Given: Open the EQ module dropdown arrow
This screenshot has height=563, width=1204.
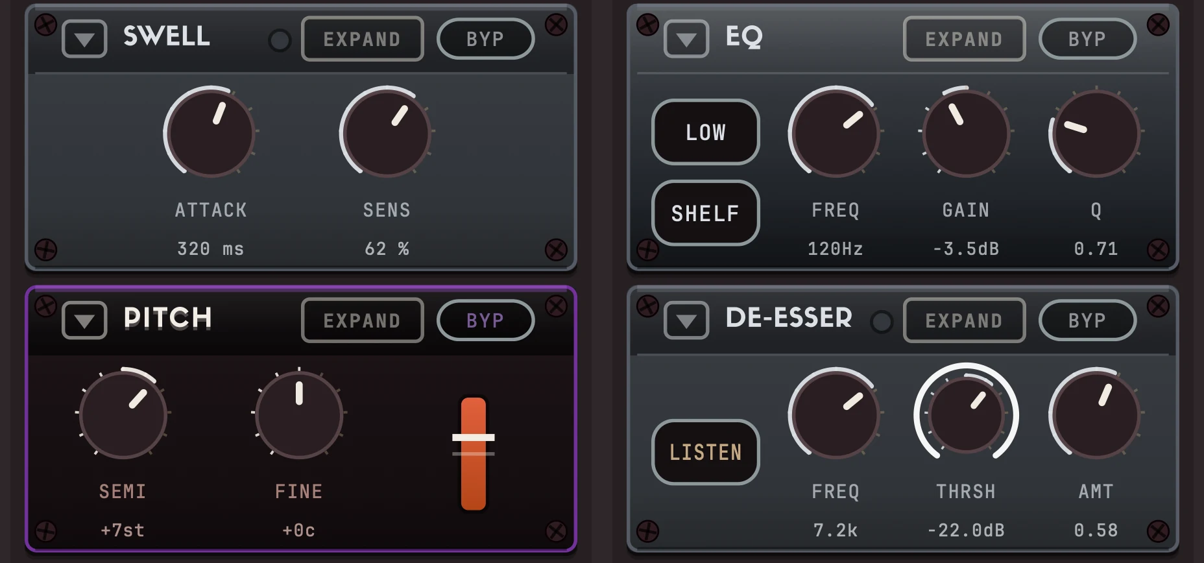Looking at the screenshot, I should click(x=686, y=39).
